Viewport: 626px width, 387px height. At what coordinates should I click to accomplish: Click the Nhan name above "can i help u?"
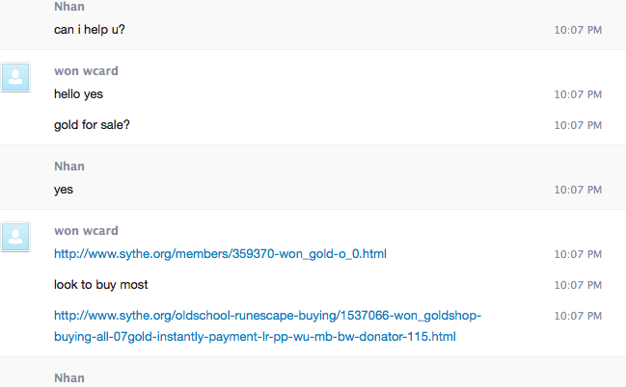(x=69, y=7)
